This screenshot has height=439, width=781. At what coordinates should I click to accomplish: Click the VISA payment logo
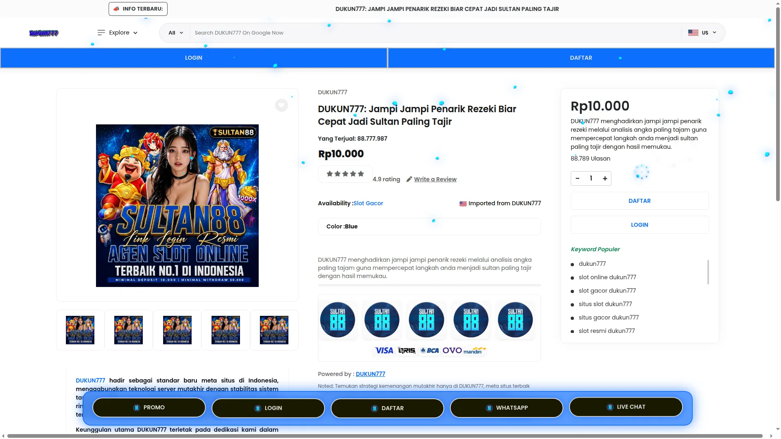(x=384, y=350)
